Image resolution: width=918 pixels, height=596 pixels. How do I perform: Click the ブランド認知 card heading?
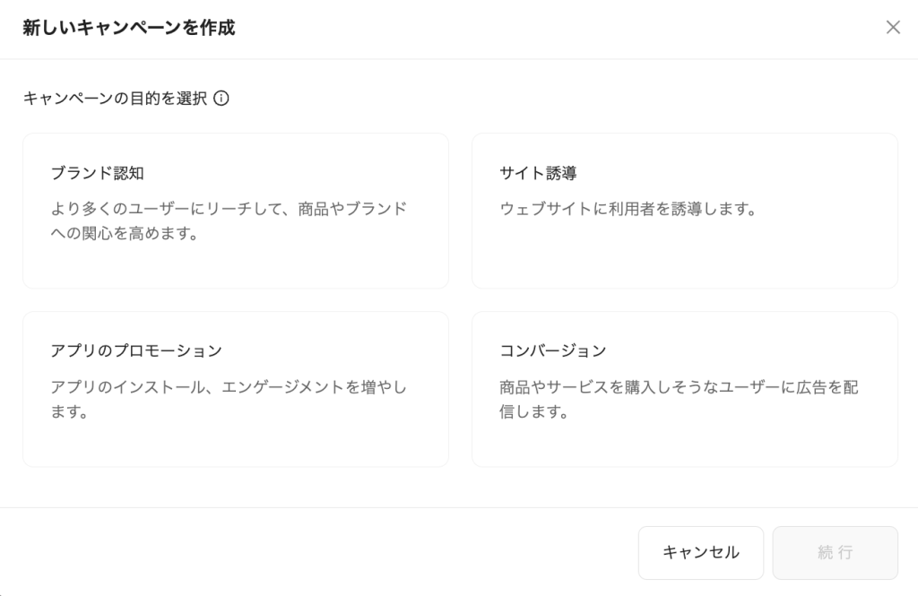coord(97,173)
